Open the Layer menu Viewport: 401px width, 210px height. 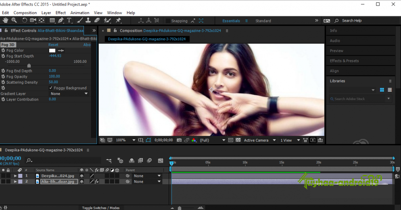click(46, 13)
